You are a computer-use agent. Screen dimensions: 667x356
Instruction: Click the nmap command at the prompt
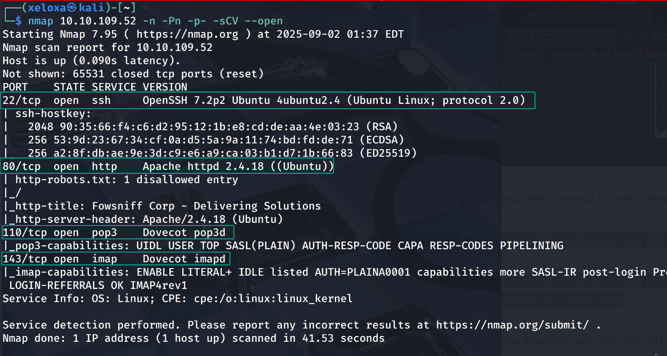pyautogui.click(x=40, y=21)
